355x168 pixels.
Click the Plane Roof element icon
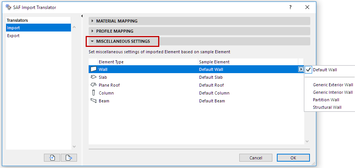(x=94, y=85)
